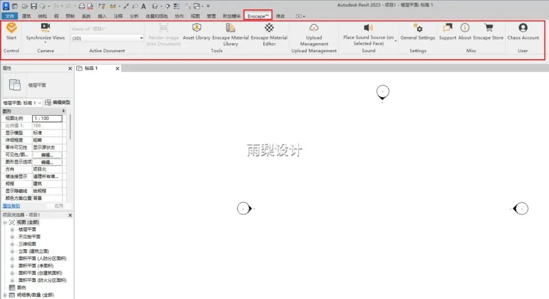Switch to the 建筑 ribbon tab
Viewport: 549px width, 299px height.
[x=26, y=16]
